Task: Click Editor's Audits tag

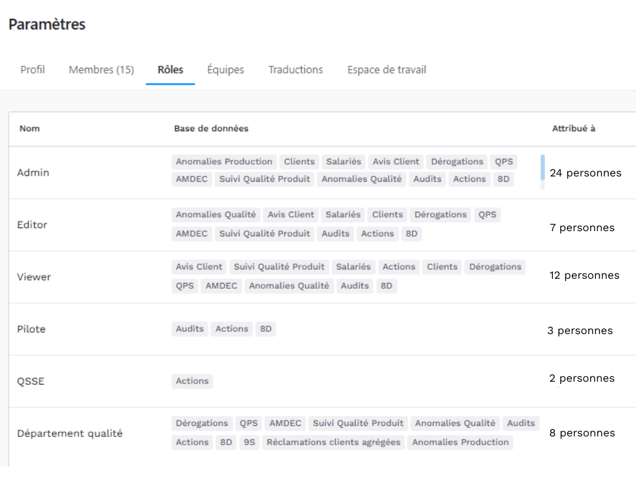Action: pos(336,234)
